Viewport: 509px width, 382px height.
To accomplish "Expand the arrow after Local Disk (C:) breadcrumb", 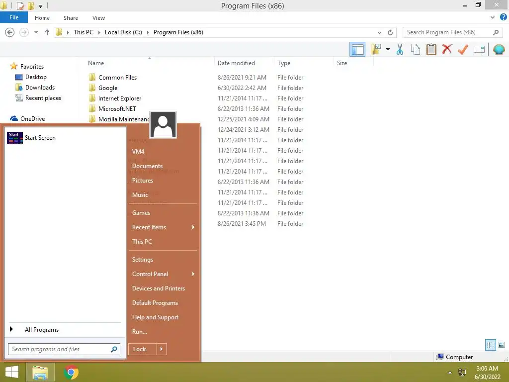I will 148,32.
